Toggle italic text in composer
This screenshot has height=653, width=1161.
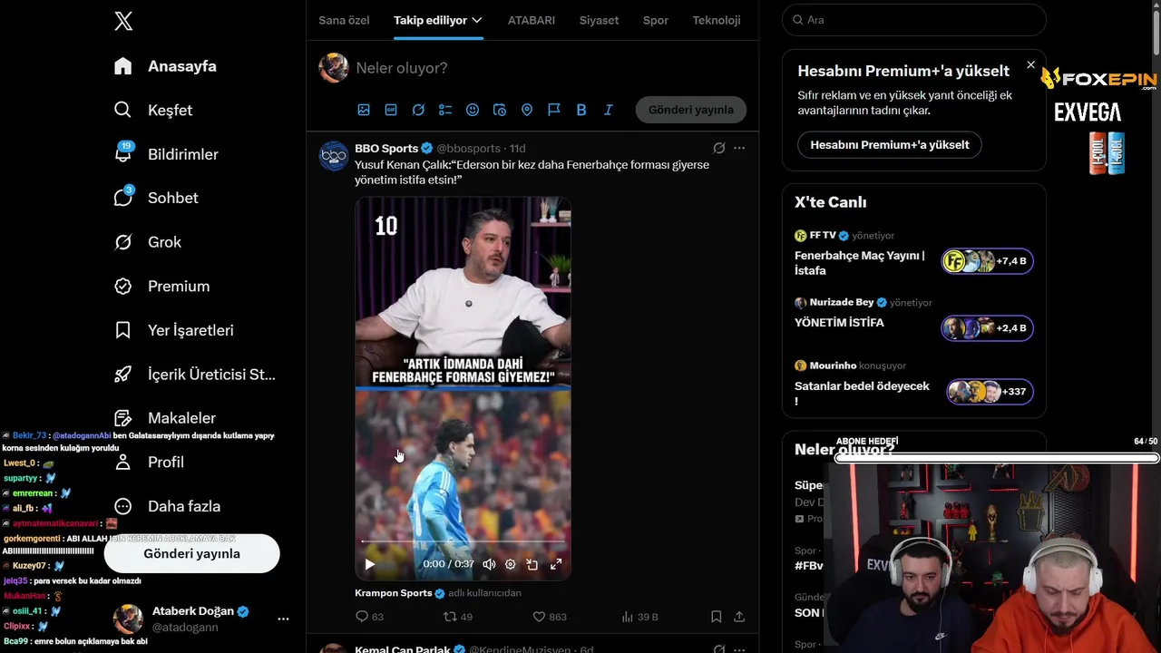click(609, 110)
